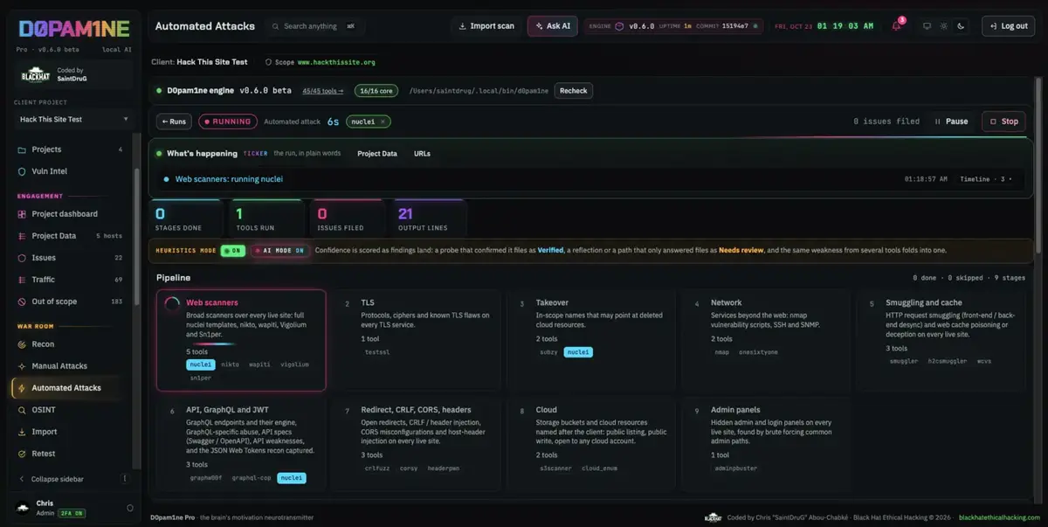Switch to dark theme moon icon
The height and width of the screenshot is (527, 1048).
[961, 26]
